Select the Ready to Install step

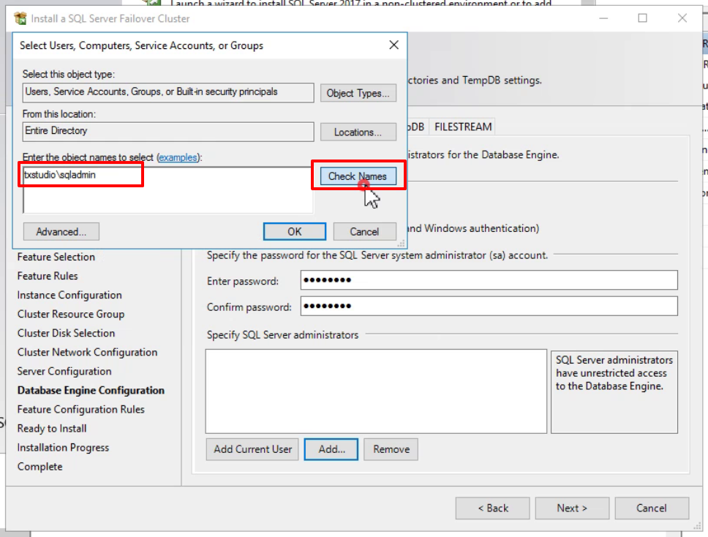pos(52,428)
